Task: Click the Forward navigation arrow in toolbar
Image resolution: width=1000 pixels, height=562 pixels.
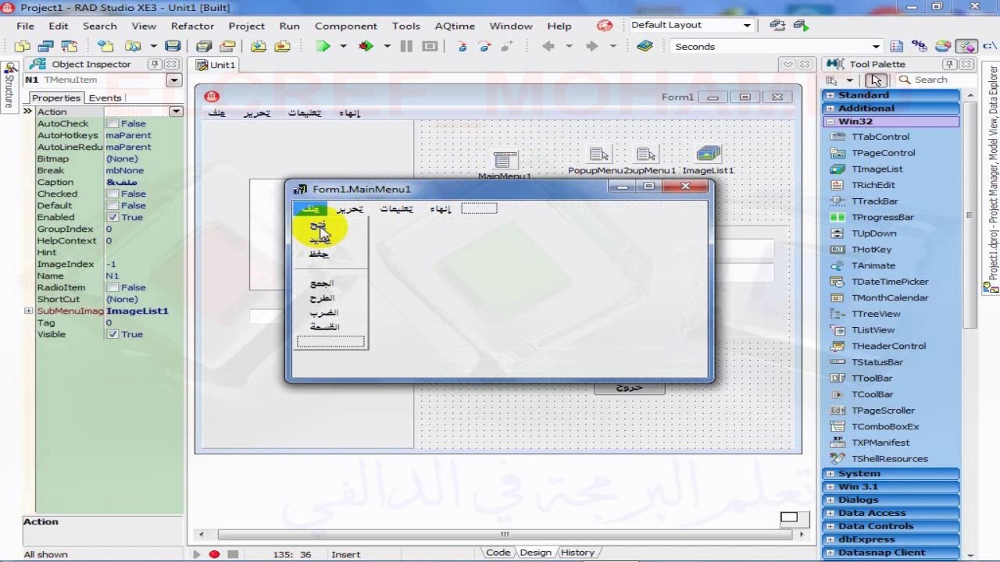Action: click(591, 47)
